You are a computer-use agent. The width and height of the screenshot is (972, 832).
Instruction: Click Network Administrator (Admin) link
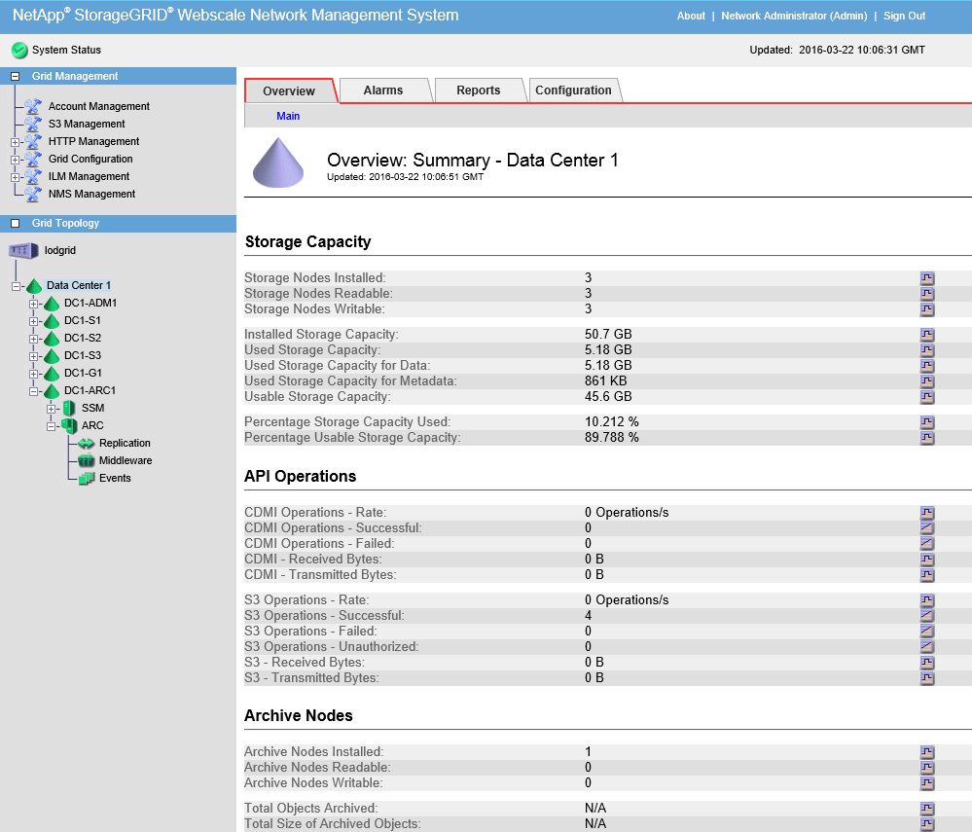[794, 17]
